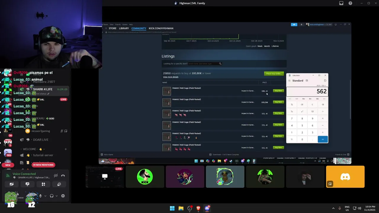Viewport: 379px width, 213px height.
Task: Click the Calculator minus key
Action: coord(323,125)
